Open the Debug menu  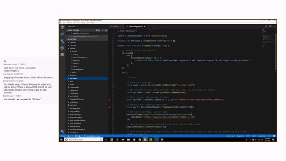pyautogui.click(x=83, y=23)
